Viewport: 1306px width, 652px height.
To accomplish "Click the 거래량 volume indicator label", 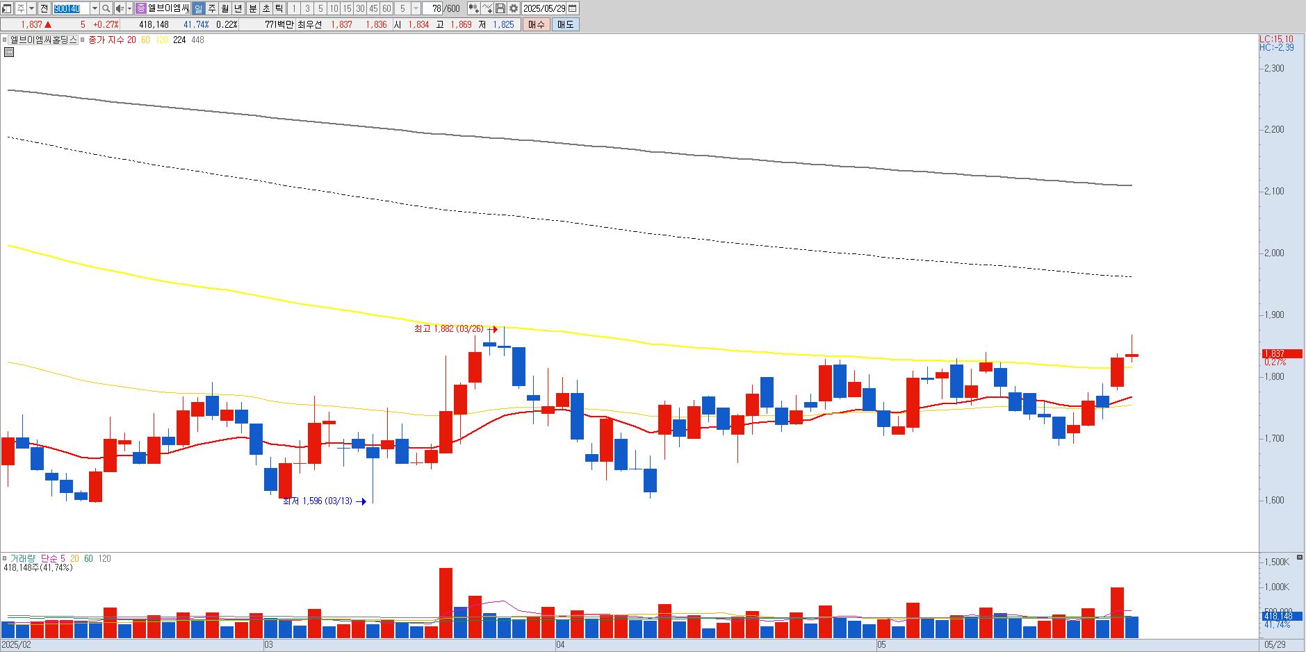I will pyautogui.click(x=22, y=558).
